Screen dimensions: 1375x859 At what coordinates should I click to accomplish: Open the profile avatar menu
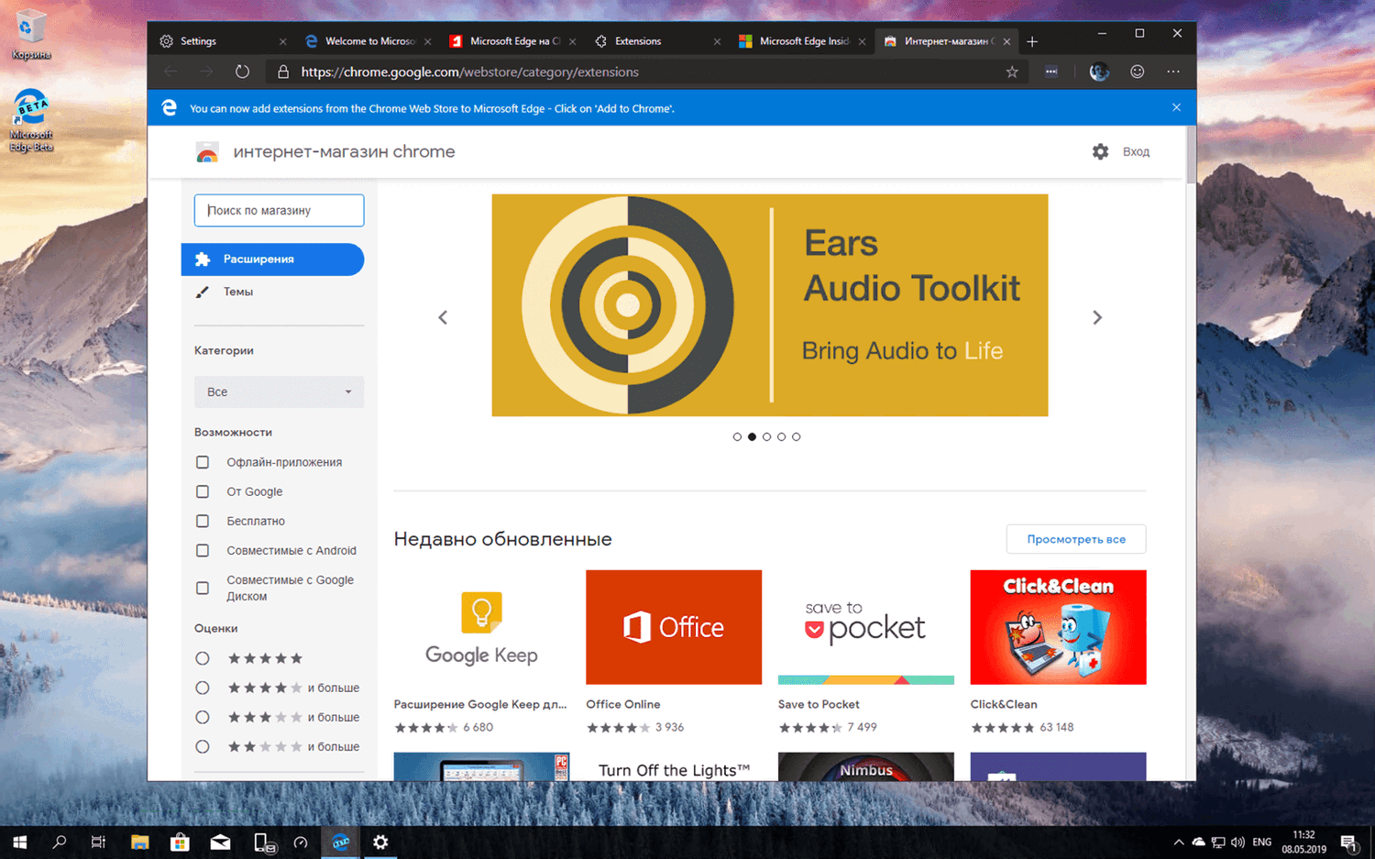(1099, 72)
